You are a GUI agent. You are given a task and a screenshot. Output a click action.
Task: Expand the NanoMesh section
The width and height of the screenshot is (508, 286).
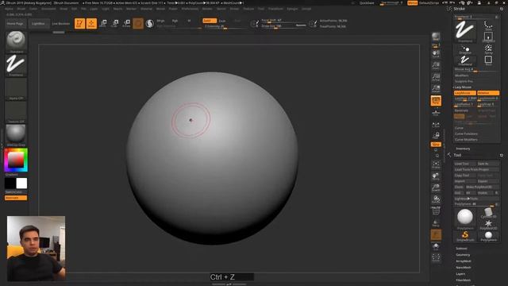coord(464,268)
